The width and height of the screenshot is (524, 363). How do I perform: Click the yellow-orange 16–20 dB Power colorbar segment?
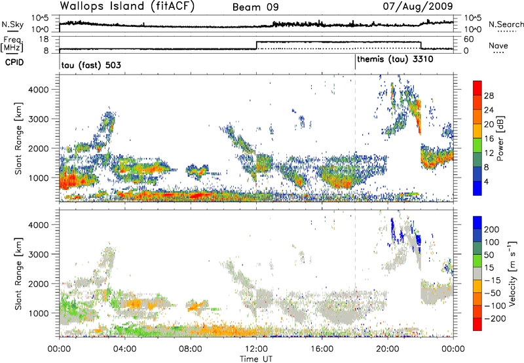click(x=477, y=131)
